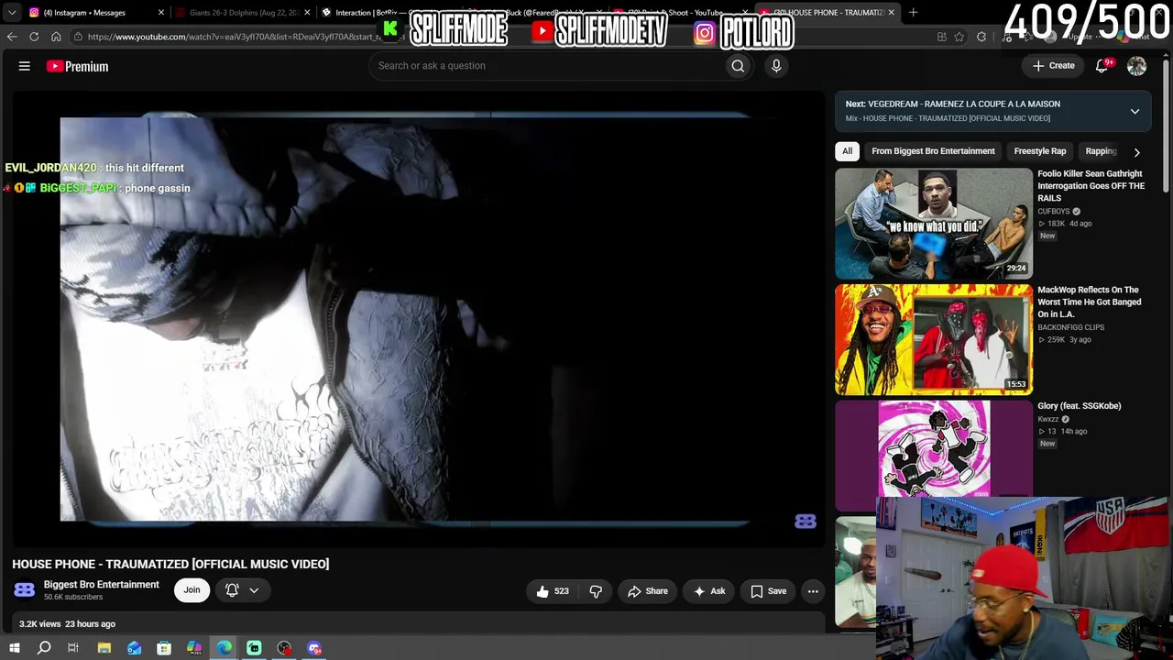Open a new browser tab
The height and width of the screenshot is (660, 1173).
913,13
